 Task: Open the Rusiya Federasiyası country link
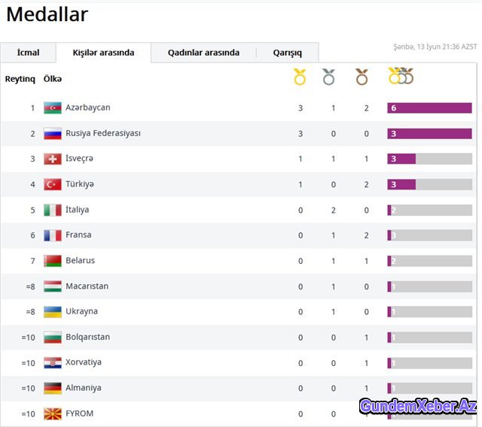[x=103, y=134]
